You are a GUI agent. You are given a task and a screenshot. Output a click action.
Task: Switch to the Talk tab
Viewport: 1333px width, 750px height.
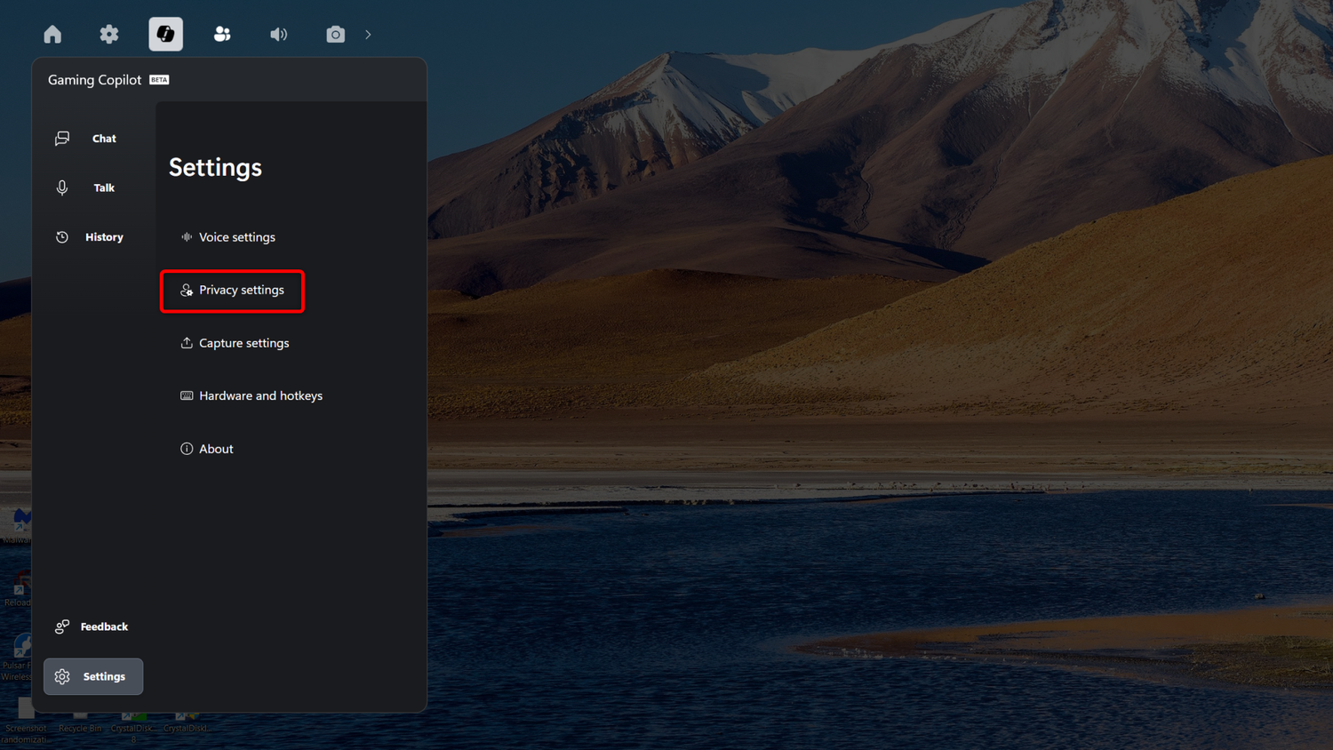[x=93, y=187]
